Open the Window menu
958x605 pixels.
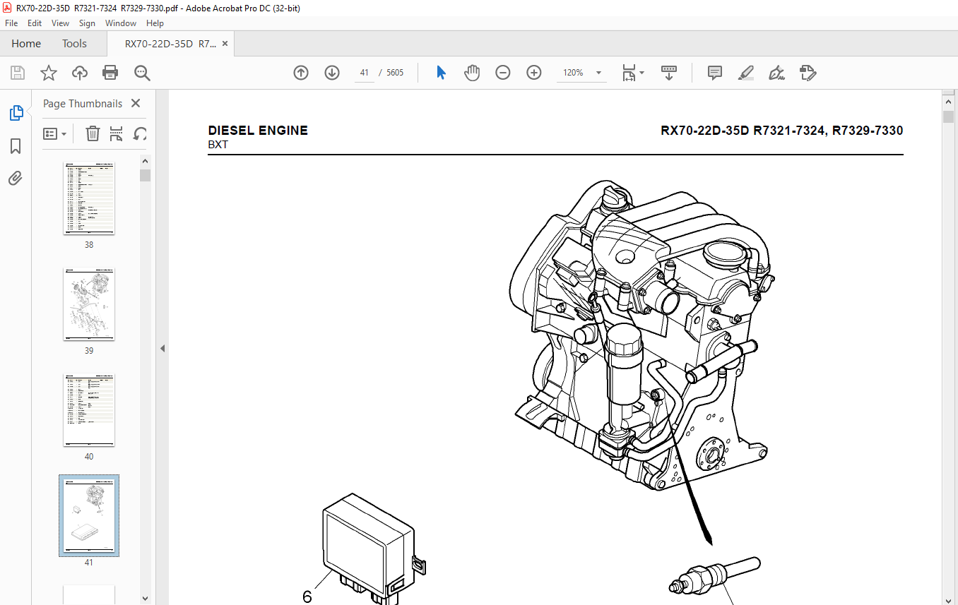(121, 23)
